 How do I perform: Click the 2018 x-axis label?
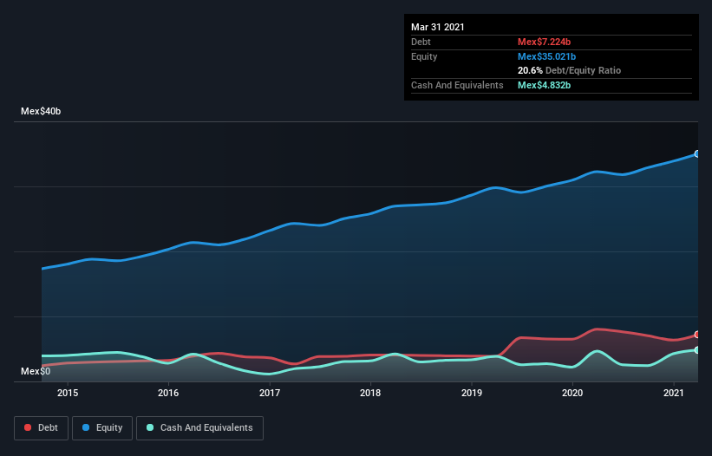coord(370,393)
